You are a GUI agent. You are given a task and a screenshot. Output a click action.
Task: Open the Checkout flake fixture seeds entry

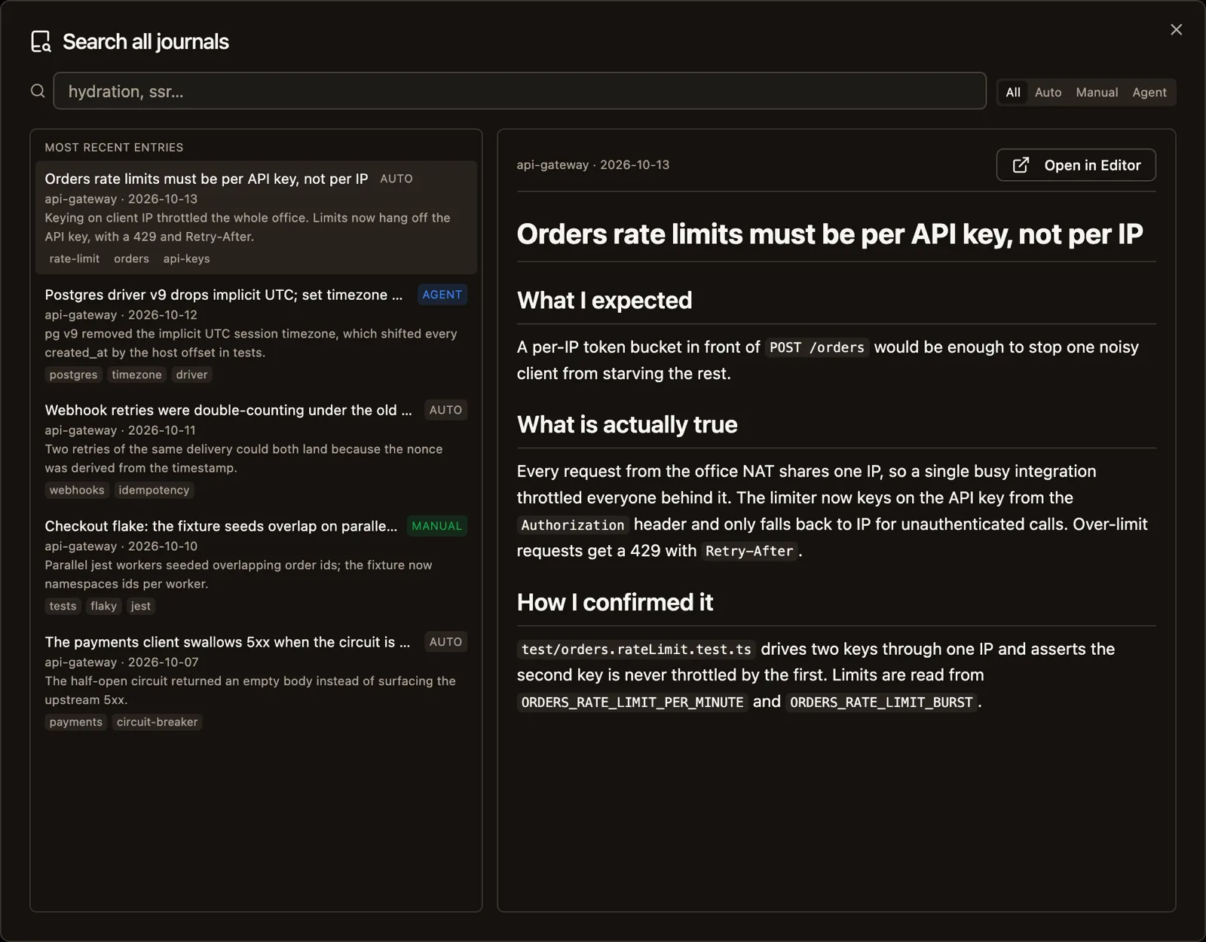click(x=256, y=564)
